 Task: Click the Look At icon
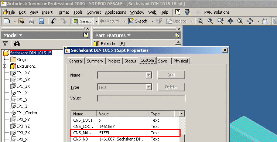[x=240, y=21]
